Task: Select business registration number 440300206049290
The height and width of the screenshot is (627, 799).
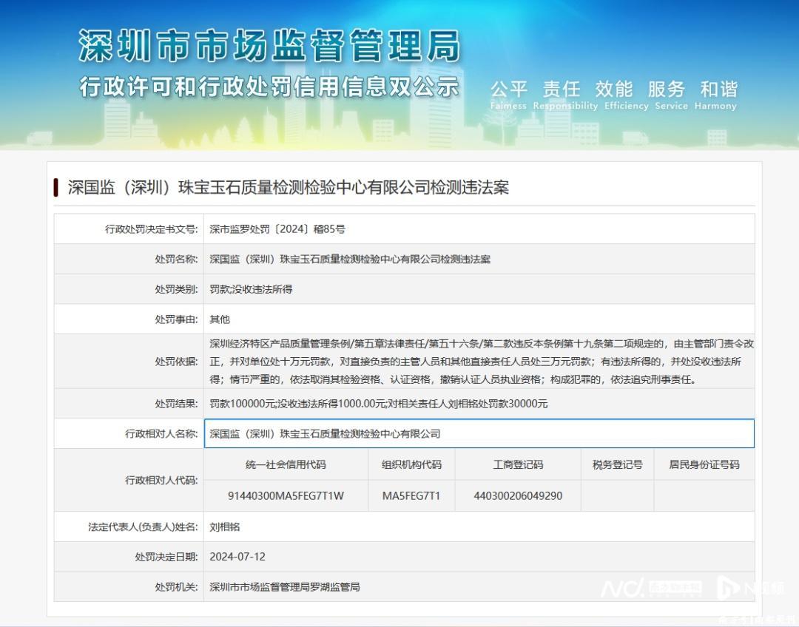Action: (x=518, y=495)
